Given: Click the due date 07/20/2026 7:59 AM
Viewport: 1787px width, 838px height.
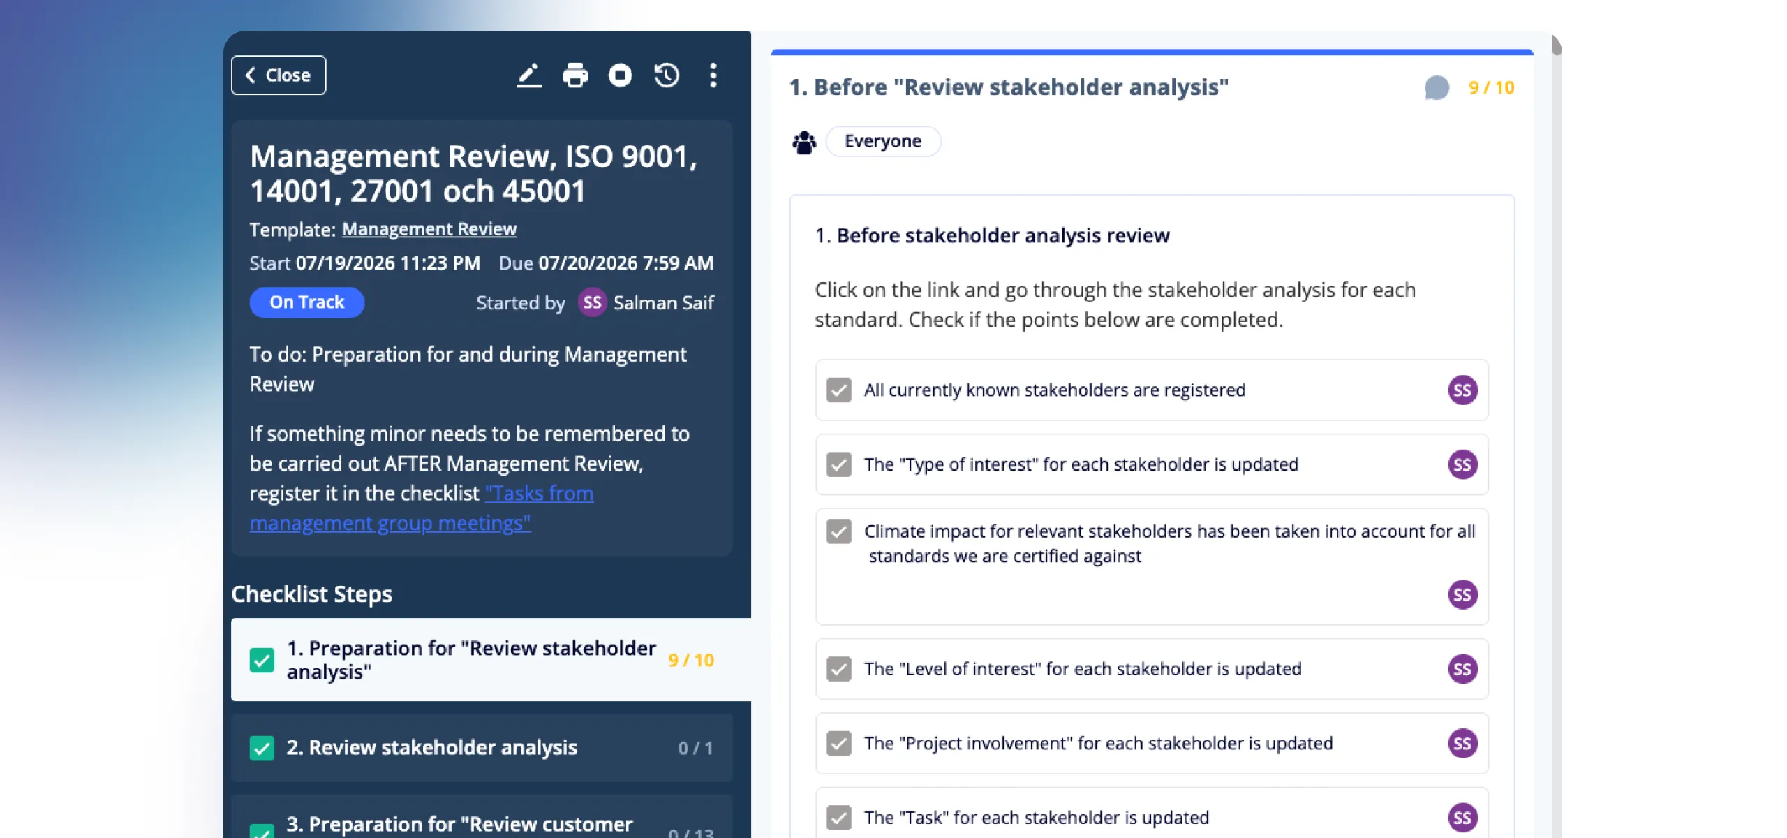Looking at the screenshot, I should [x=625, y=263].
